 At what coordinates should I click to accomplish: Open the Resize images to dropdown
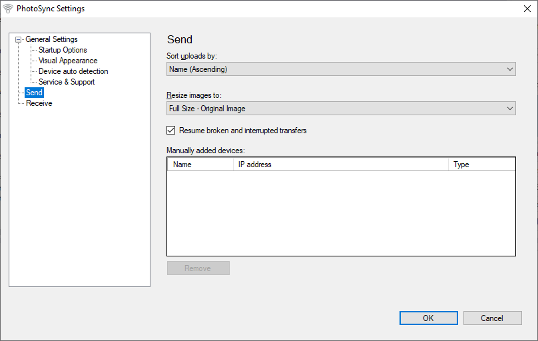coord(341,109)
